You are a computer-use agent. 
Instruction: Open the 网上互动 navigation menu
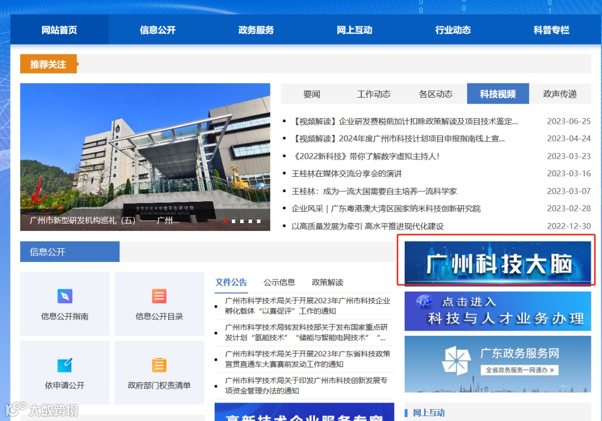pos(355,30)
